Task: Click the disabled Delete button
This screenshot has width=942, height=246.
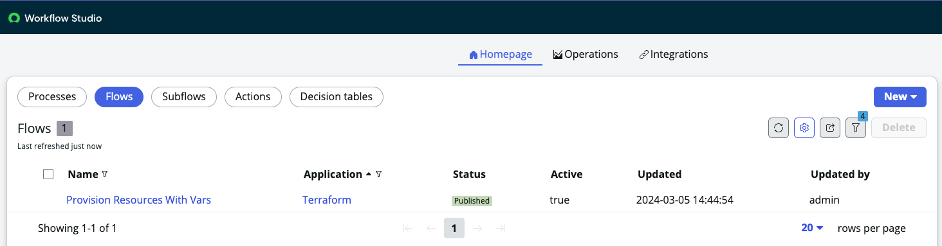Action: coord(899,128)
